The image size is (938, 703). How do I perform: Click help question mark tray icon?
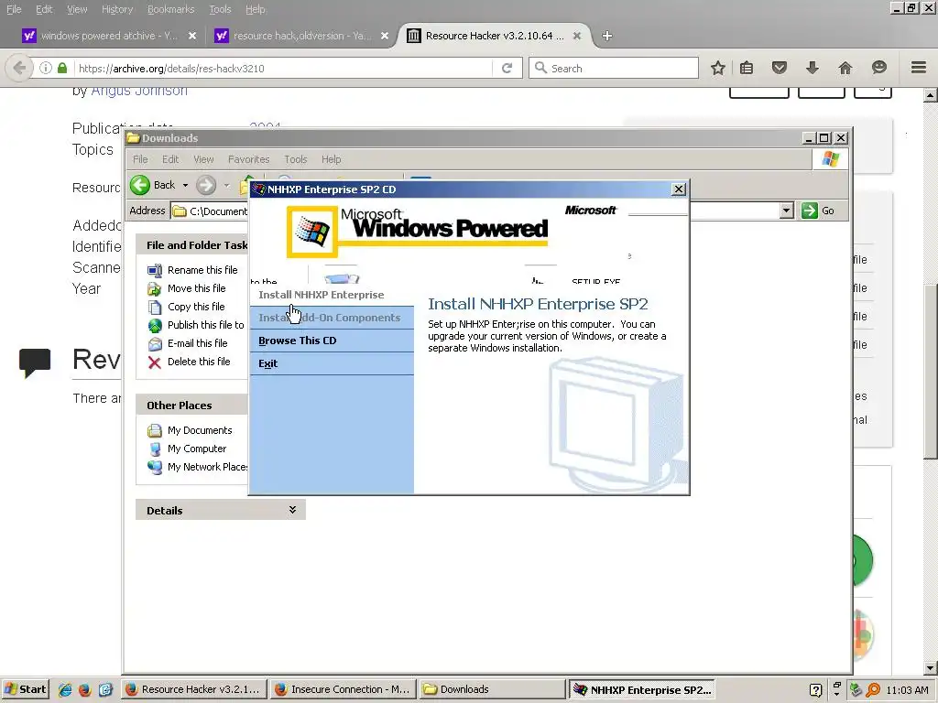[815, 690]
